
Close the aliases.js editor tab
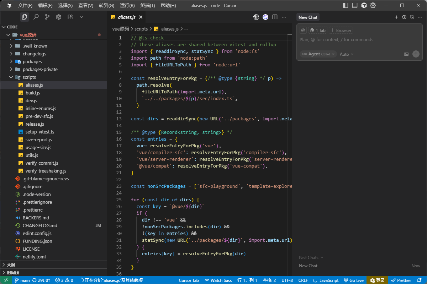pyautogui.click(x=141, y=17)
